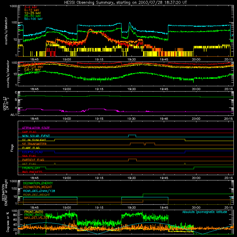The height and width of the screenshot is (237, 237).
Task: Select the FLARE_FLAG label
Action: point(31,148)
